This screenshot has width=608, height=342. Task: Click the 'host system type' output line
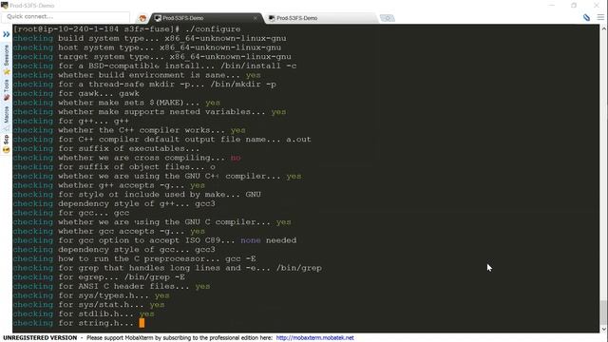(x=147, y=47)
